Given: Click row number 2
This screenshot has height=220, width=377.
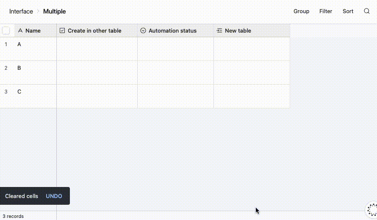Looking at the screenshot, I should click(x=6, y=68).
